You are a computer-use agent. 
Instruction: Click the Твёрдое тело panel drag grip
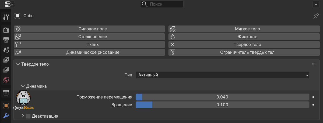[314, 64]
